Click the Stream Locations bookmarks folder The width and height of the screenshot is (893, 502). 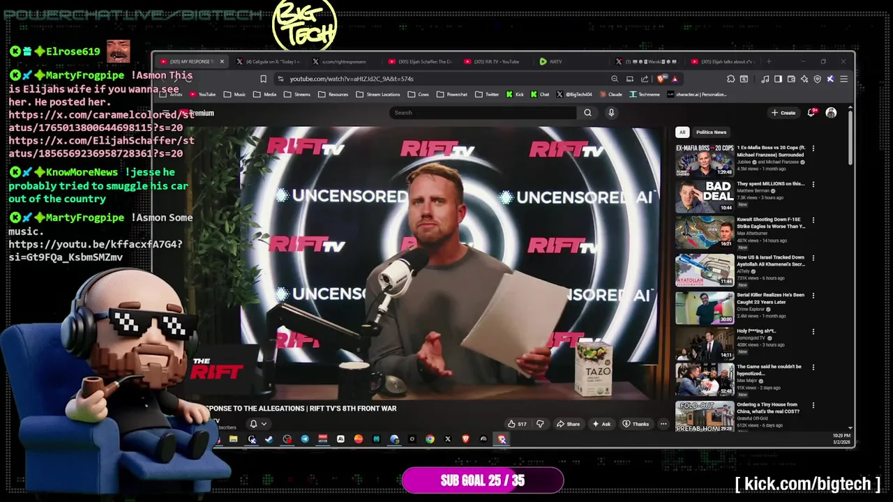[378, 94]
